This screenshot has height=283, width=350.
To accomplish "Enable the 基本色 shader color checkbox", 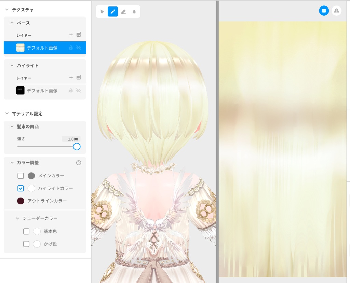I will (x=26, y=231).
